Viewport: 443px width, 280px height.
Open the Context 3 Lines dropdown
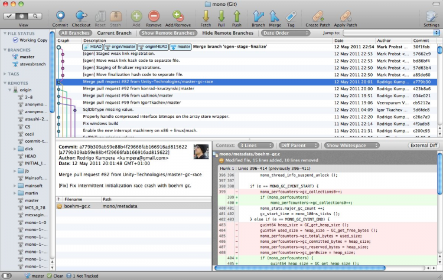[x=256, y=145]
